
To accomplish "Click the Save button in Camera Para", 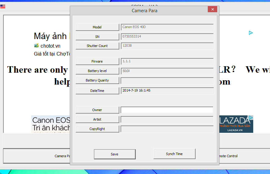I will point(115,154).
